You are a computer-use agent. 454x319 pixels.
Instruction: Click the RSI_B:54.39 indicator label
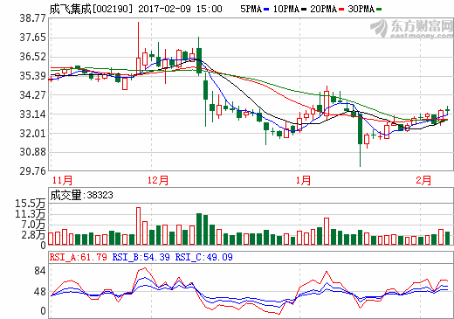pyautogui.click(x=141, y=257)
